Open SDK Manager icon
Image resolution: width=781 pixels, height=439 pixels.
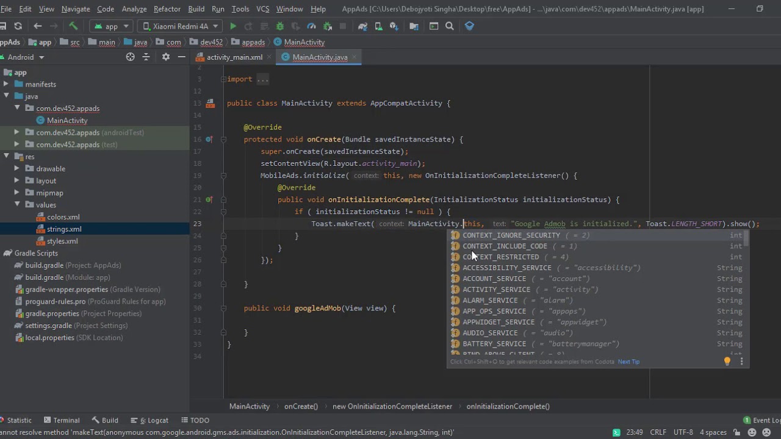[x=394, y=26]
